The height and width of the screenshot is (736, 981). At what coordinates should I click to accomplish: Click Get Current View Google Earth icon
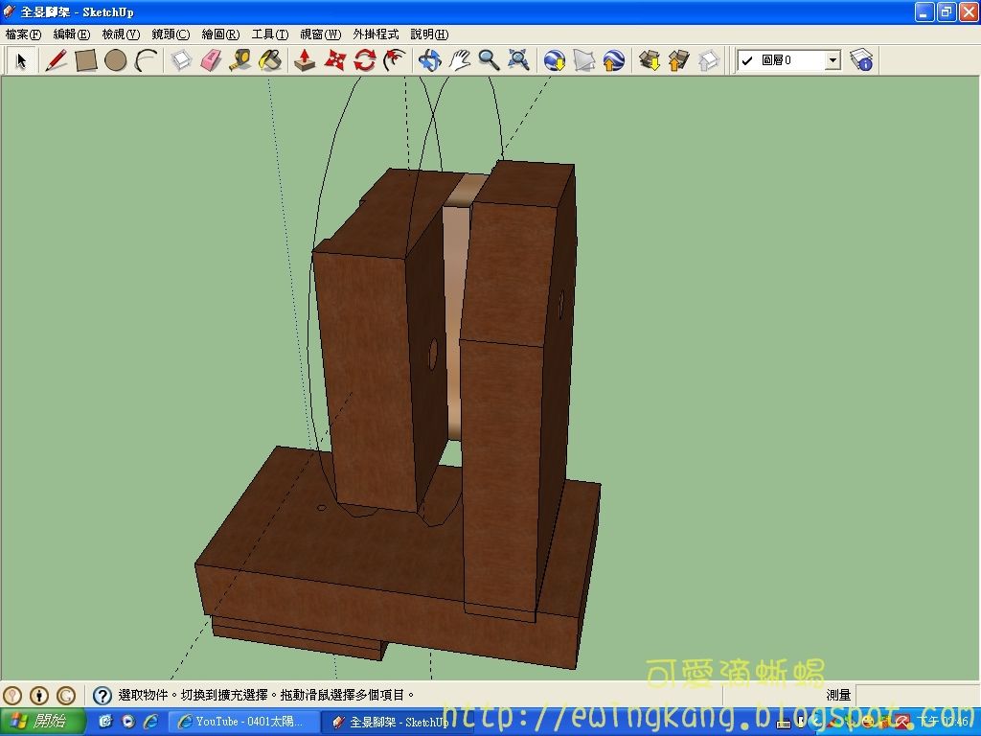point(555,60)
